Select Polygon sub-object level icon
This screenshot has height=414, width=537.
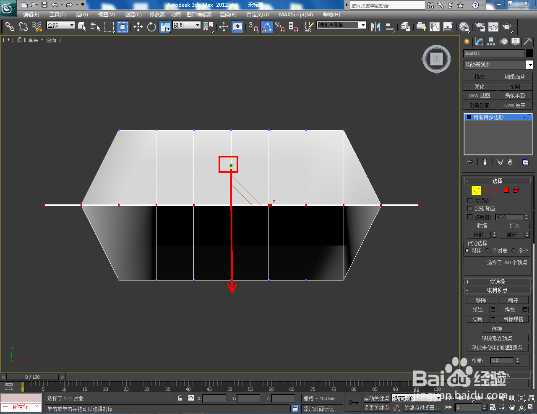(506, 190)
